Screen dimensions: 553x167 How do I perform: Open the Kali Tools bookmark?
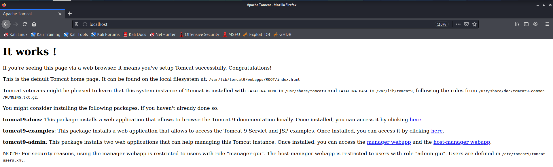(76, 34)
